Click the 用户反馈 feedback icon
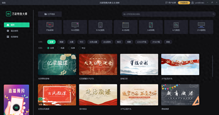This screenshot has height=115, width=219. 166,3
